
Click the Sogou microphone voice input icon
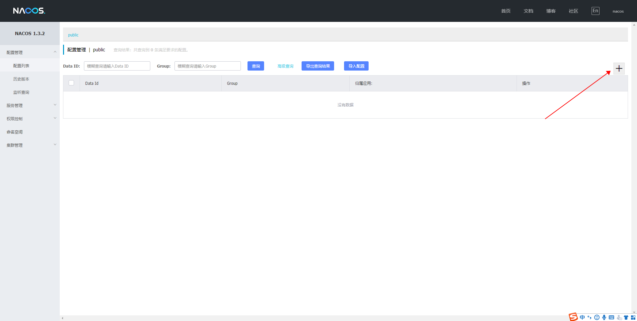604,317
